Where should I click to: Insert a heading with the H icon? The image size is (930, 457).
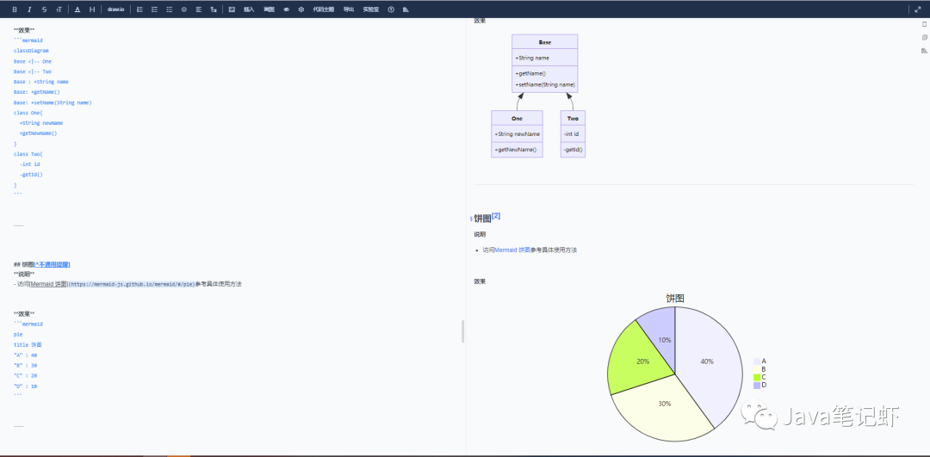point(92,9)
